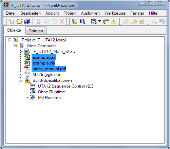Collapse the Build-Spezifikationen node
Image resolution: width=170 pixels, height=149 pixels.
[21, 80]
